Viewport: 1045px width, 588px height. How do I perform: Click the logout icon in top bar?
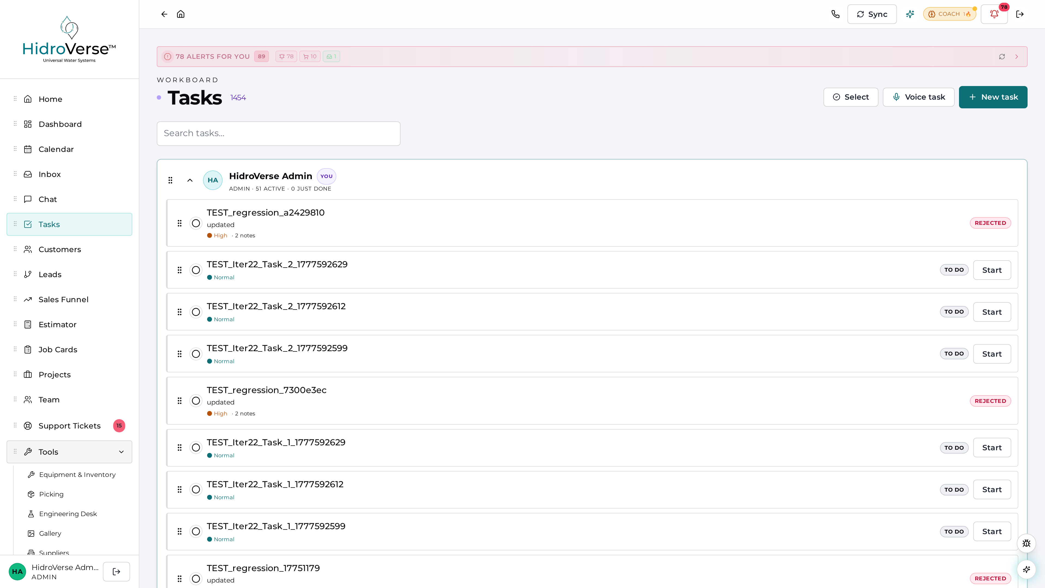click(1020, 14)
